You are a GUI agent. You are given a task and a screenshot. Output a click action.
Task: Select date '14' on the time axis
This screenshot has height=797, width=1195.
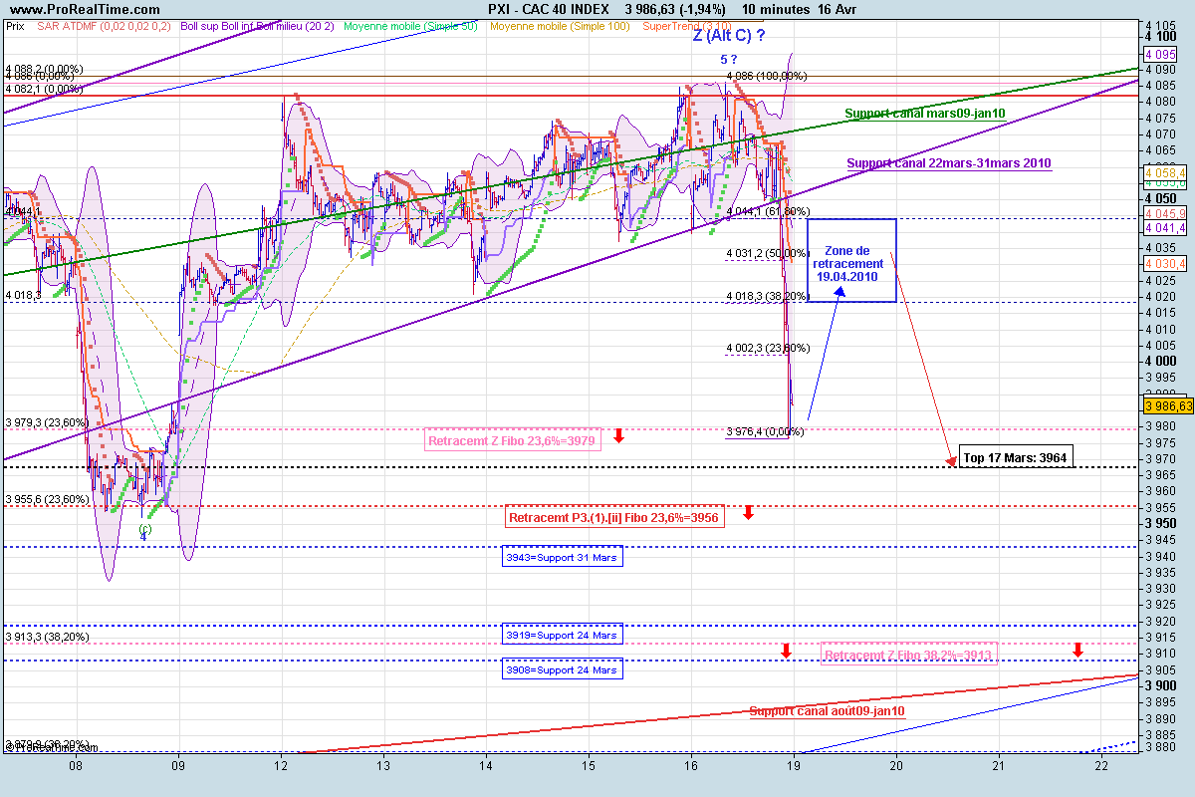[485, 765]
